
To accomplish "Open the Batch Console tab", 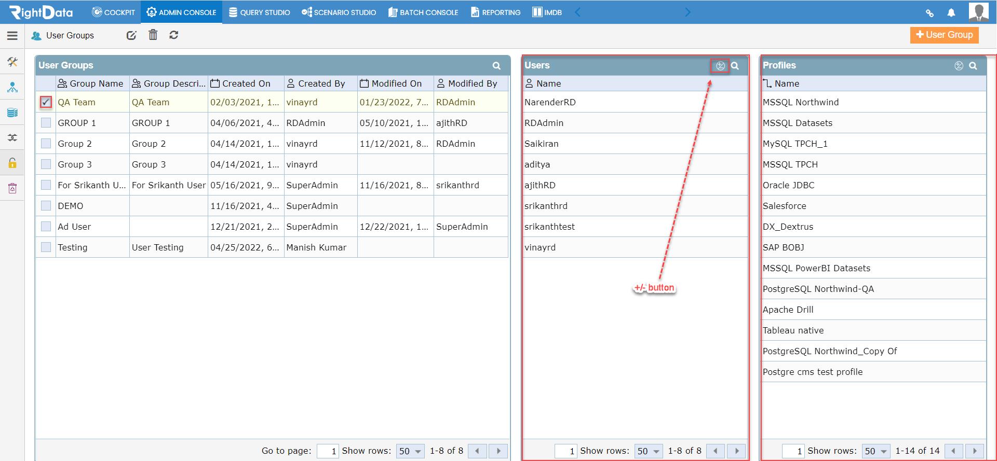I will [x=423, y=12].
